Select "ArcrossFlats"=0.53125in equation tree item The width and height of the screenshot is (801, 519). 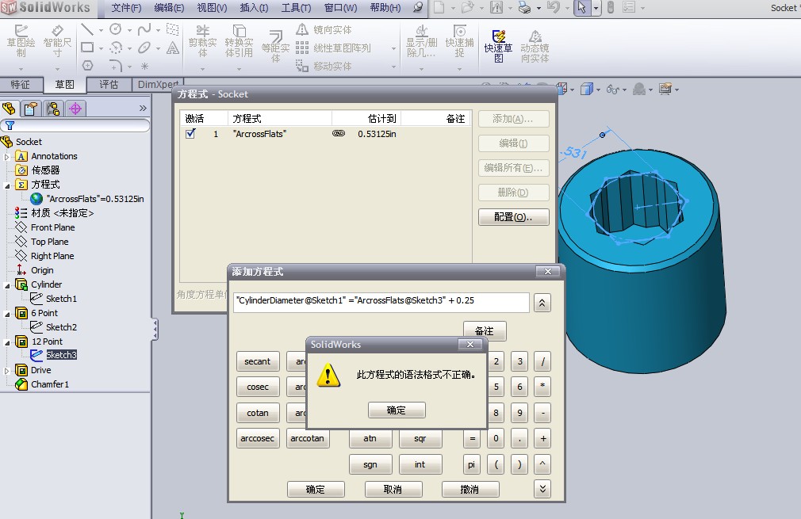[95, 199]
